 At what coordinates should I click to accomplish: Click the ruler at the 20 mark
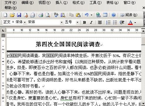[x=63, y=30]
